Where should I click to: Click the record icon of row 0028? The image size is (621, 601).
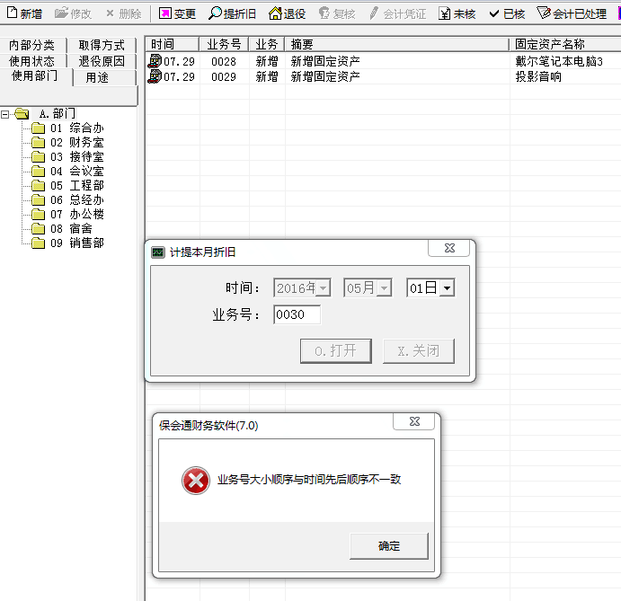[x=155, y=61]
